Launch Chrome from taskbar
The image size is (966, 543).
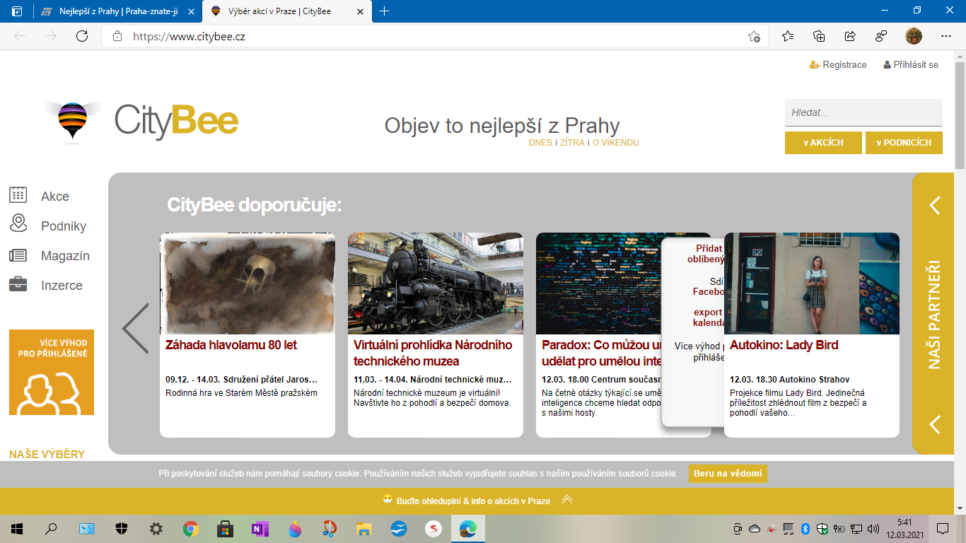pos(190,528)
